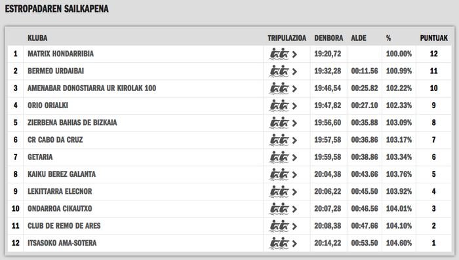
Task: Open the GETARIA club link
Action: [x=40, y=157]
